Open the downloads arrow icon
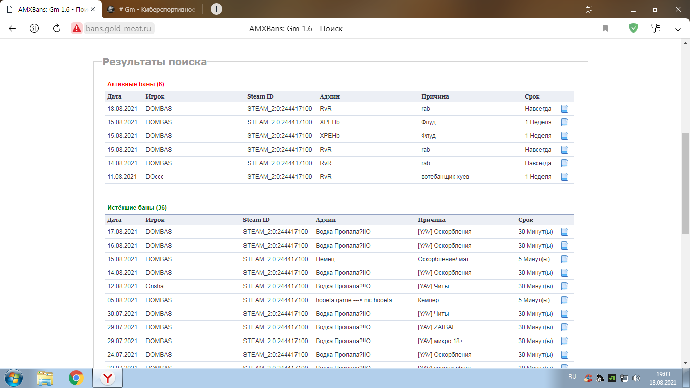Screen dimensions: 690x388 coord(678,29)
